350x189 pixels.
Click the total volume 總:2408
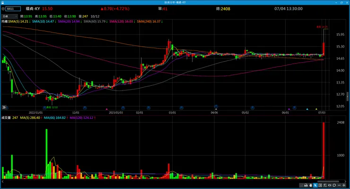pyautogui.click(x=223, y=8)
